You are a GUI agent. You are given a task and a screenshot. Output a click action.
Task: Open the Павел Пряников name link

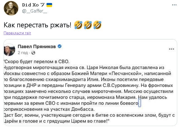[37, 46]
